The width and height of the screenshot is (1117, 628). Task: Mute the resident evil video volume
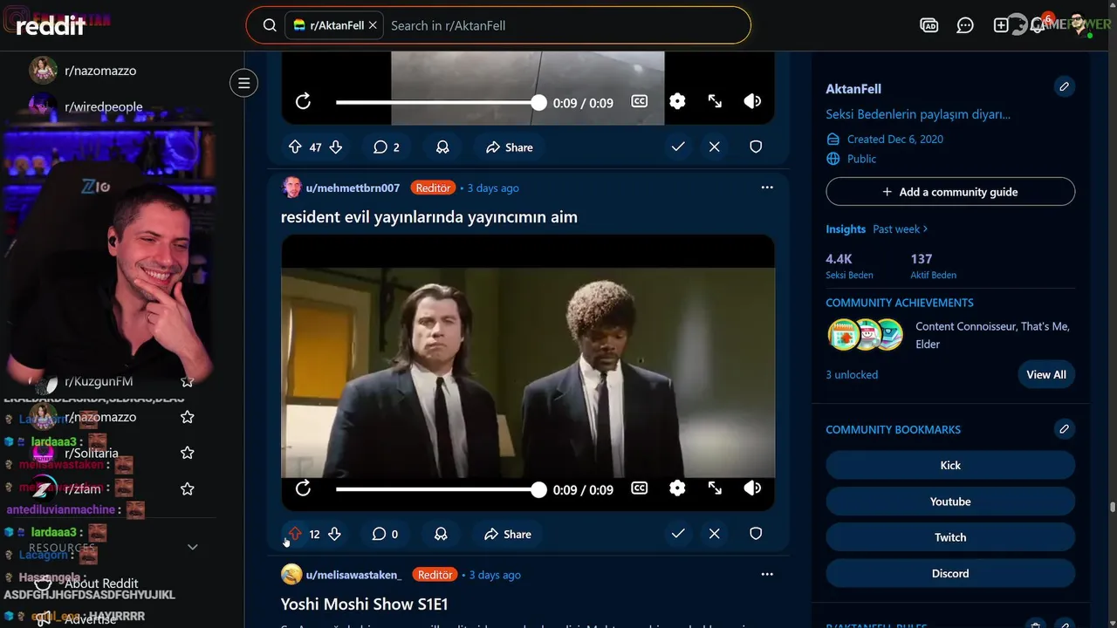click(x=752, y=488)
